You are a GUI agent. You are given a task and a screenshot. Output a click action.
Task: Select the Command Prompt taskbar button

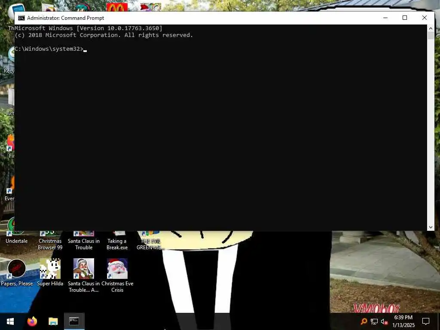pyautogui.click(x=74, y=321)
